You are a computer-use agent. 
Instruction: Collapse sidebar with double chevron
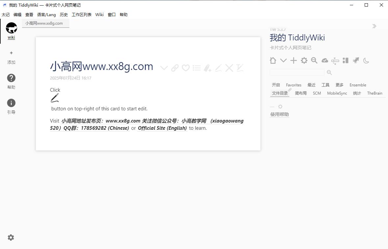[374, 26]
